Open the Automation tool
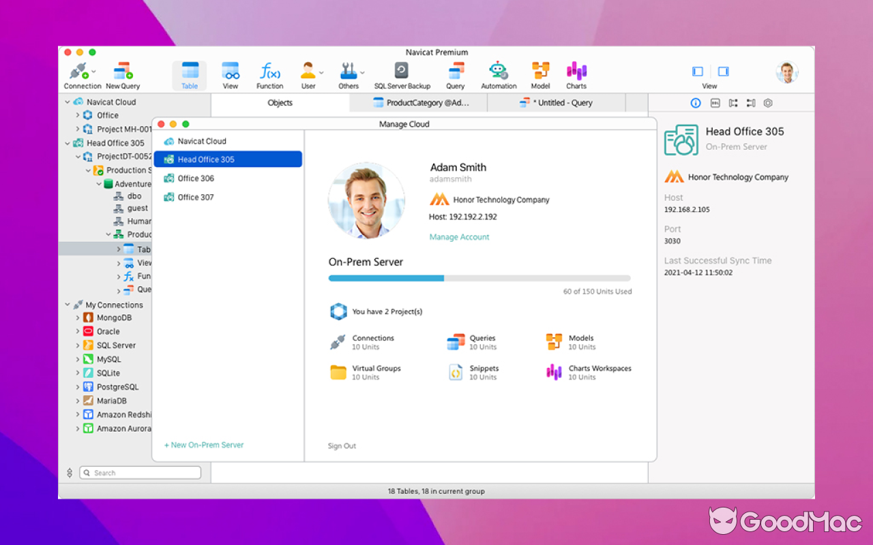This screenshot has height=545, width=873. 499,74
